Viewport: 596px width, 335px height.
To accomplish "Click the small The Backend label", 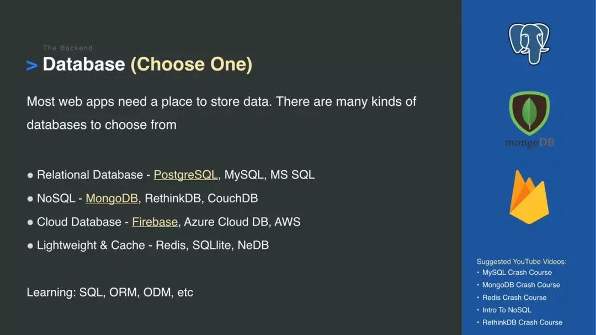I will (x=68, y=48).
